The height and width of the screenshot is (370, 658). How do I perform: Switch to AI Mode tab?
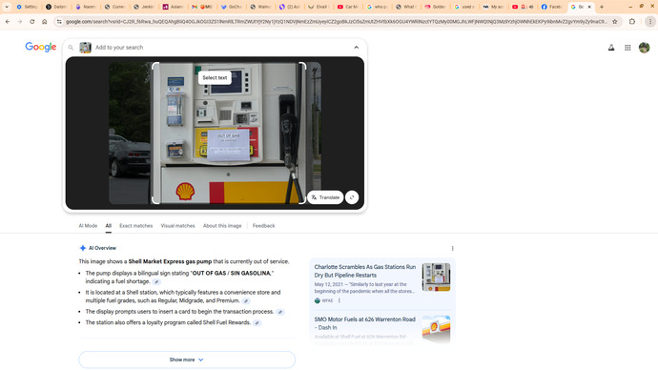pyautogui.click(x=88, y=226)
